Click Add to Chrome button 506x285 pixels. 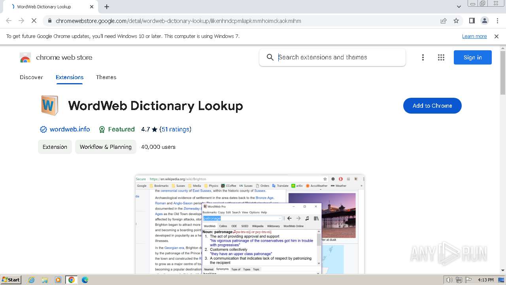(432, 106)
